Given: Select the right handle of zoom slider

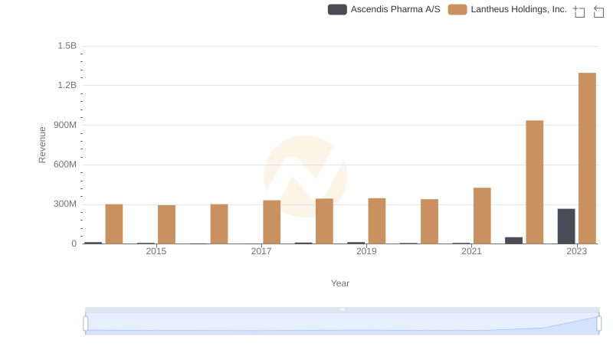Looking at the screenshot, I should [598, 323].
